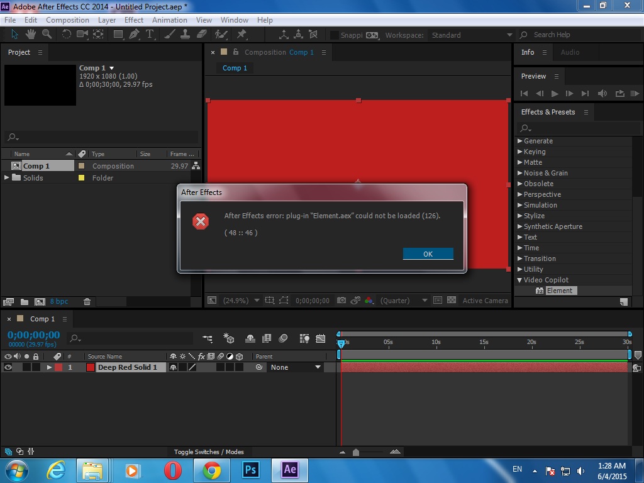644x483 pixels.
Task: Open Internet Explorer from the taskbar
Action: click(55, 470)
